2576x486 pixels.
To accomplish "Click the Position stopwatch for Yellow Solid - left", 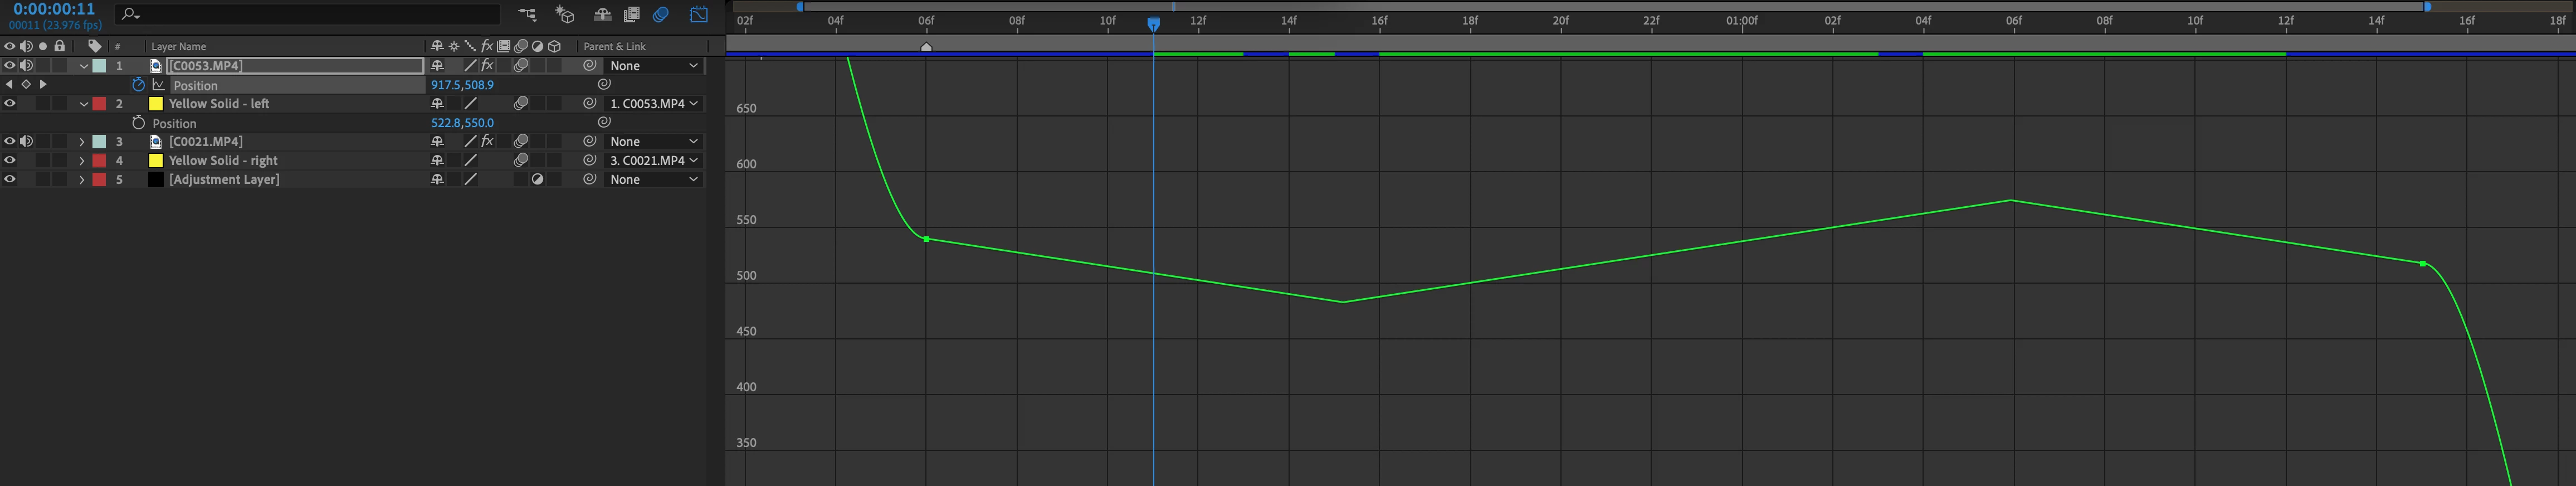I will click(139, 123).
